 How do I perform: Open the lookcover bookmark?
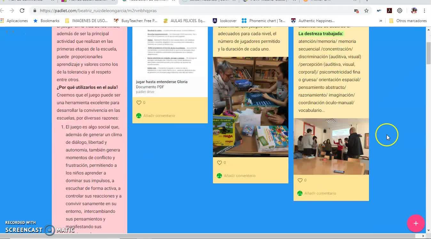pyautogui.click(x=225, y=21)
